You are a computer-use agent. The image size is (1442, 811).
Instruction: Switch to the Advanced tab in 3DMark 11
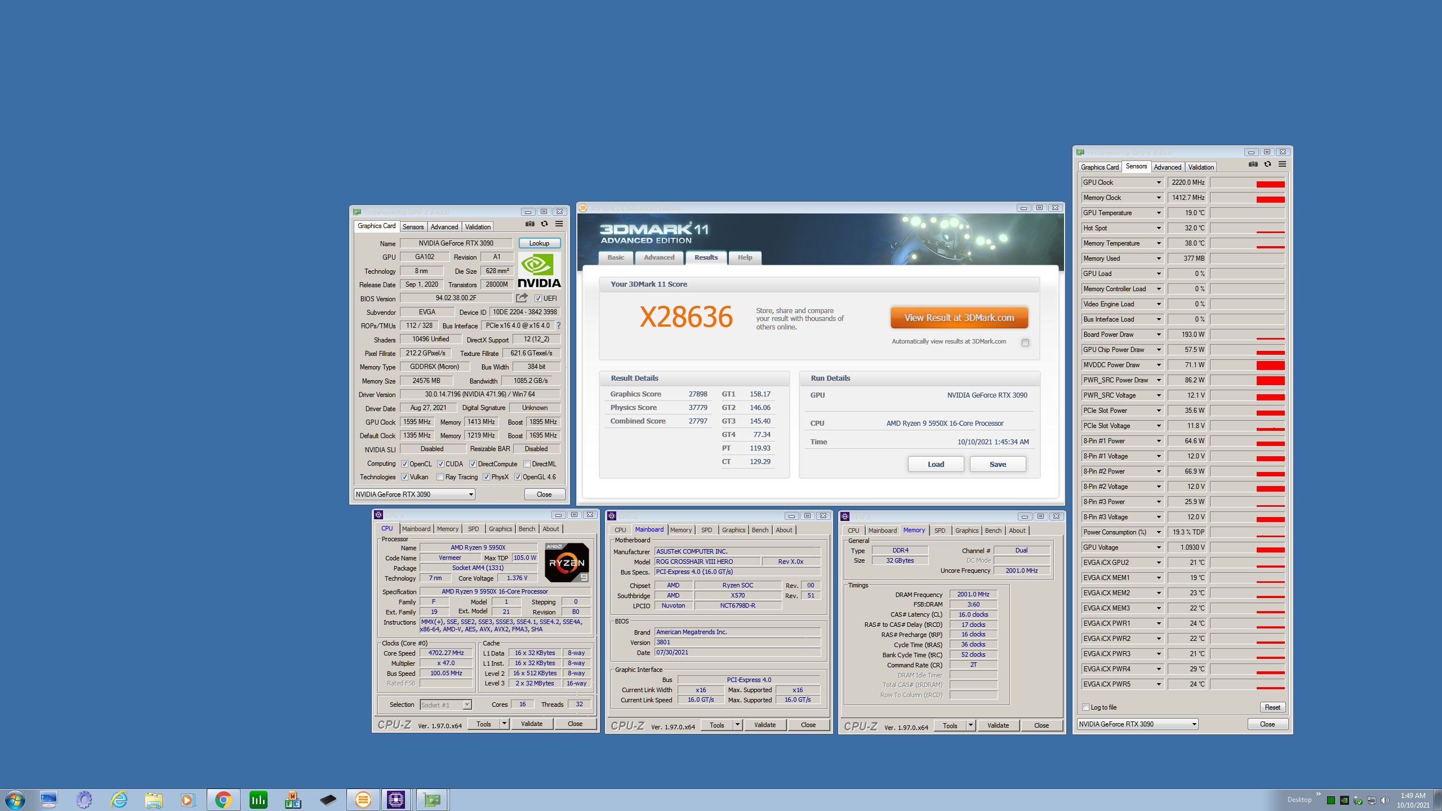[658, 257]
